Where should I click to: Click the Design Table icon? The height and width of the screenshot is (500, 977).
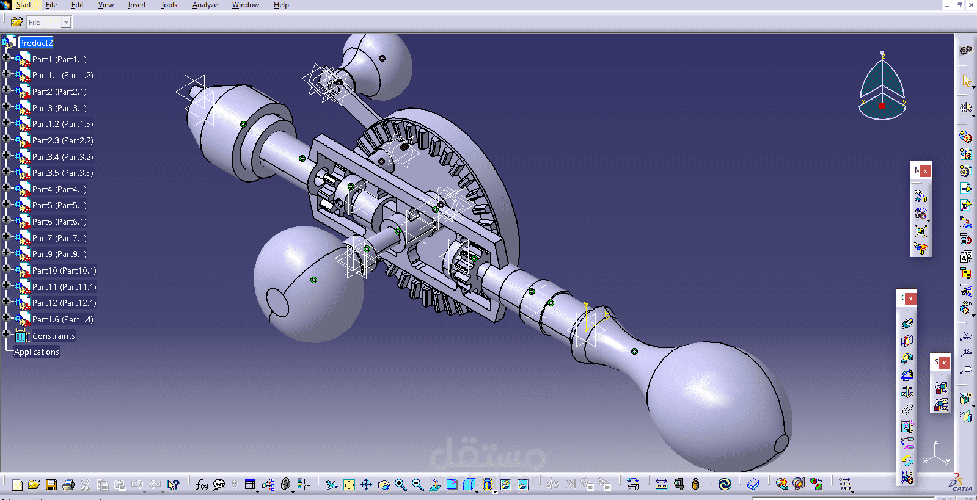[250, 485]
